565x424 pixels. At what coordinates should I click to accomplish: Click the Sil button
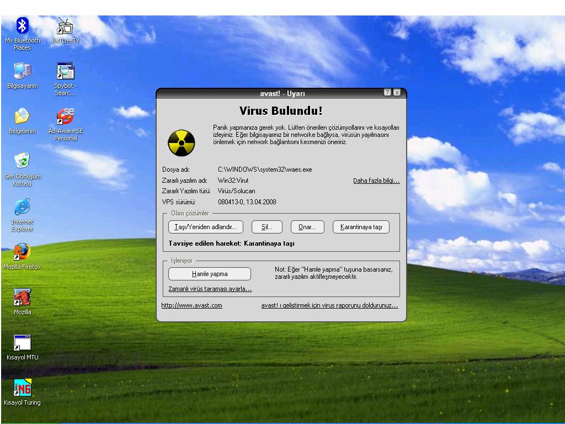click(x=267, y=227)
